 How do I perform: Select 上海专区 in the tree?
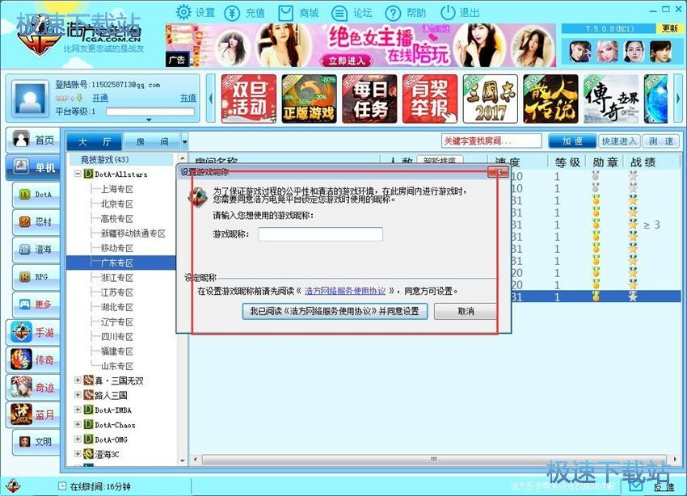117,189
